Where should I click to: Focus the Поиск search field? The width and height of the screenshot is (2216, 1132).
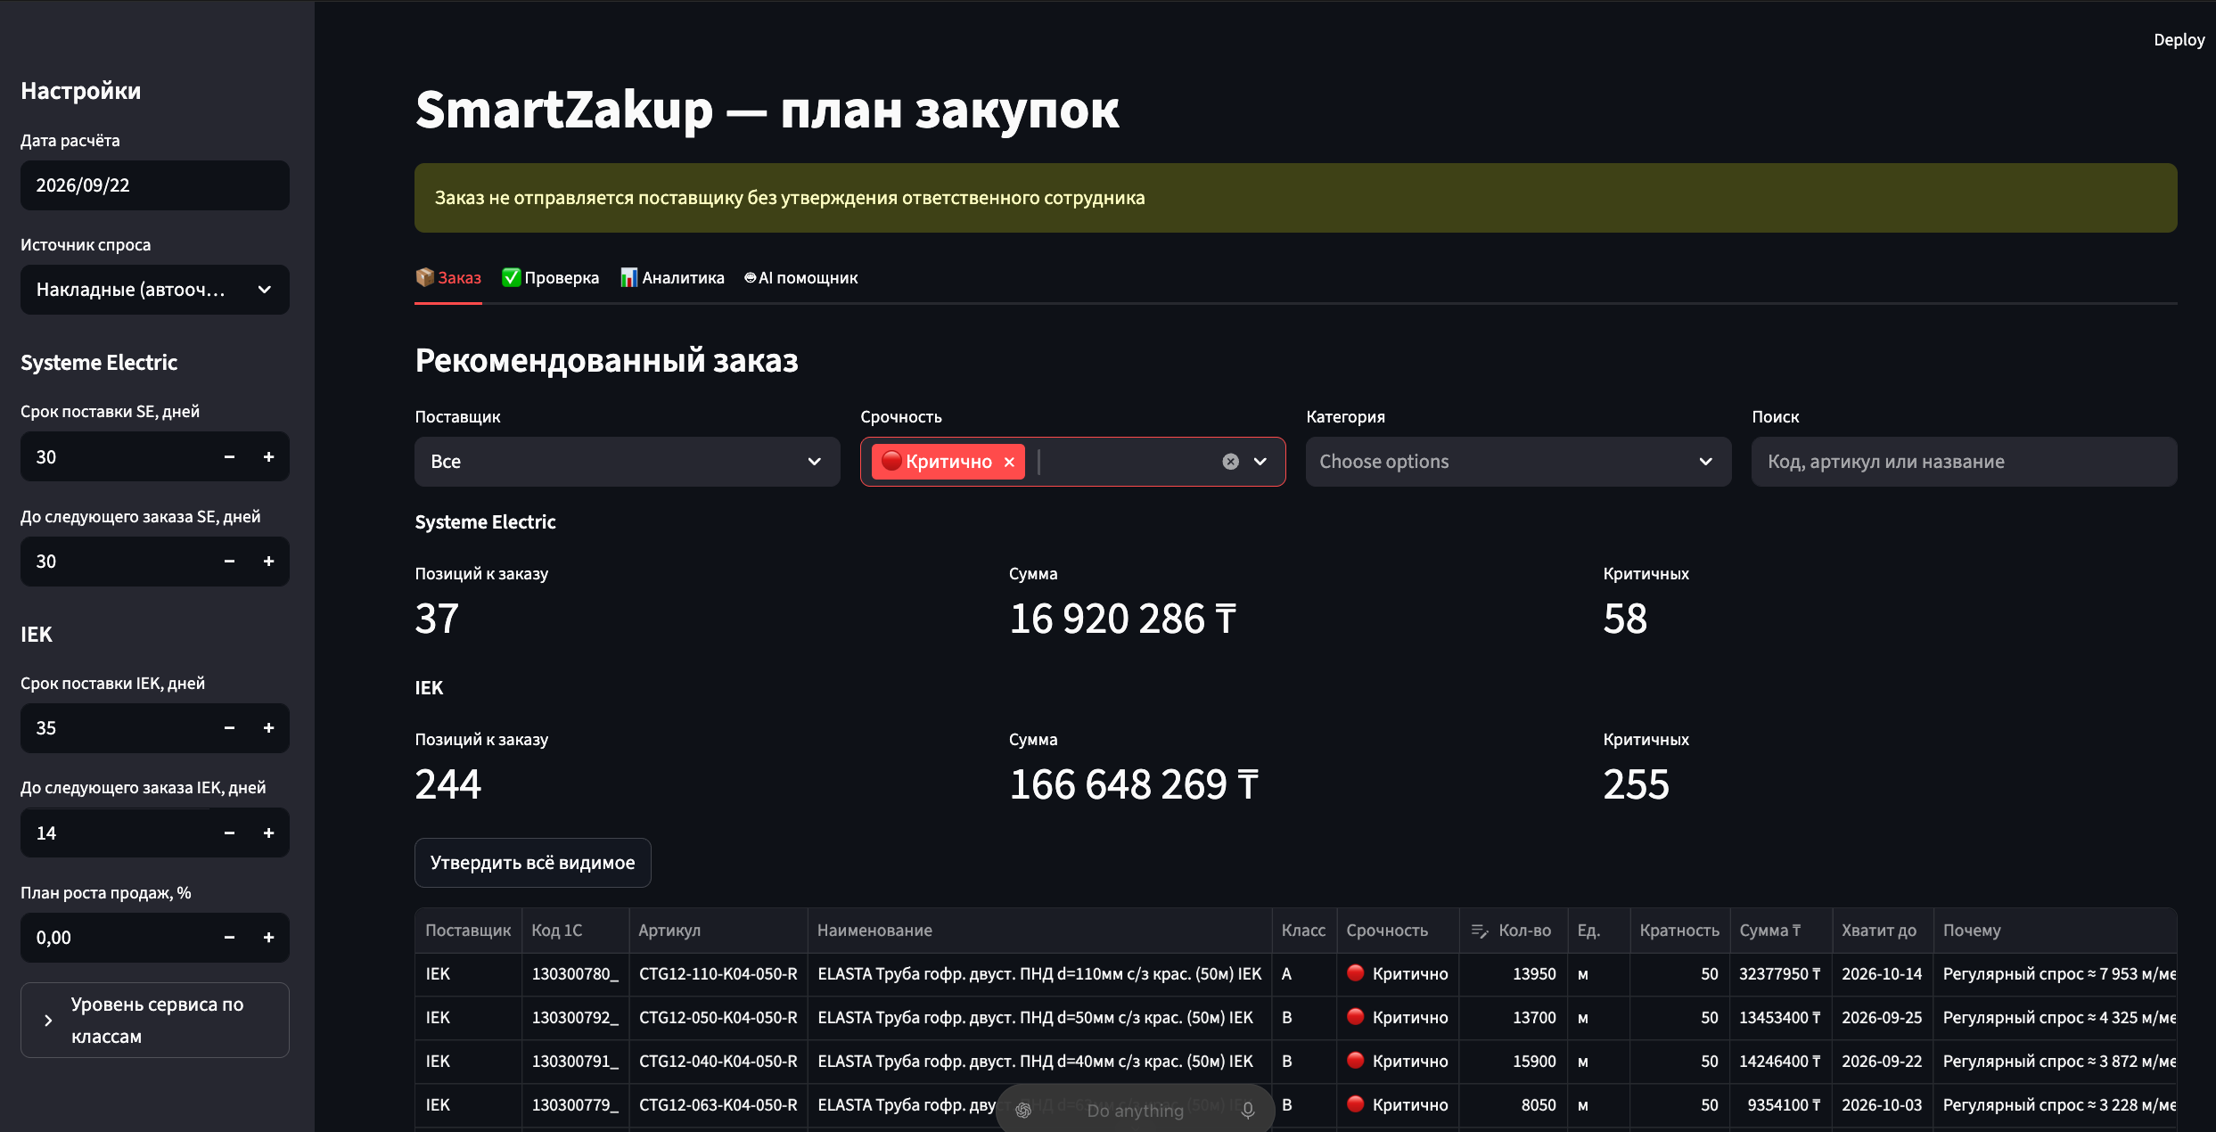pyautogui.click(x=1964, y=462)
